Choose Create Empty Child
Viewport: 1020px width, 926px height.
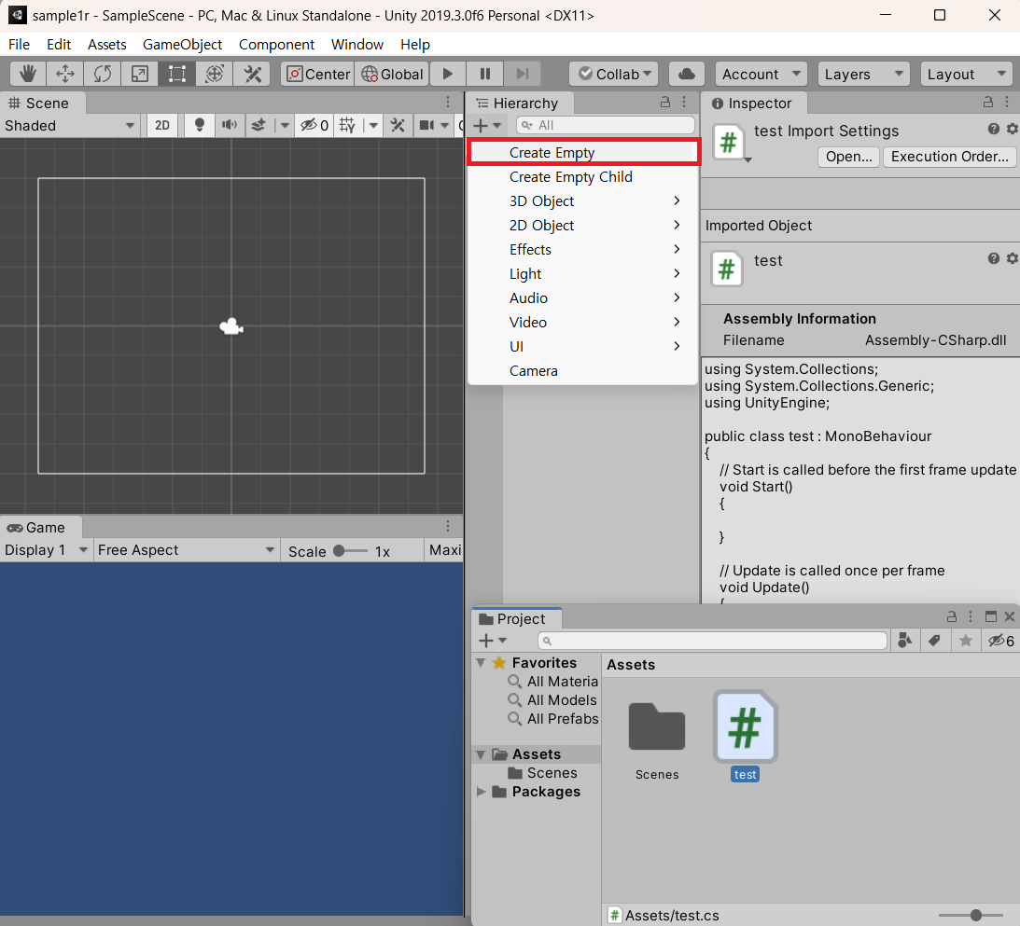point(583,177)
